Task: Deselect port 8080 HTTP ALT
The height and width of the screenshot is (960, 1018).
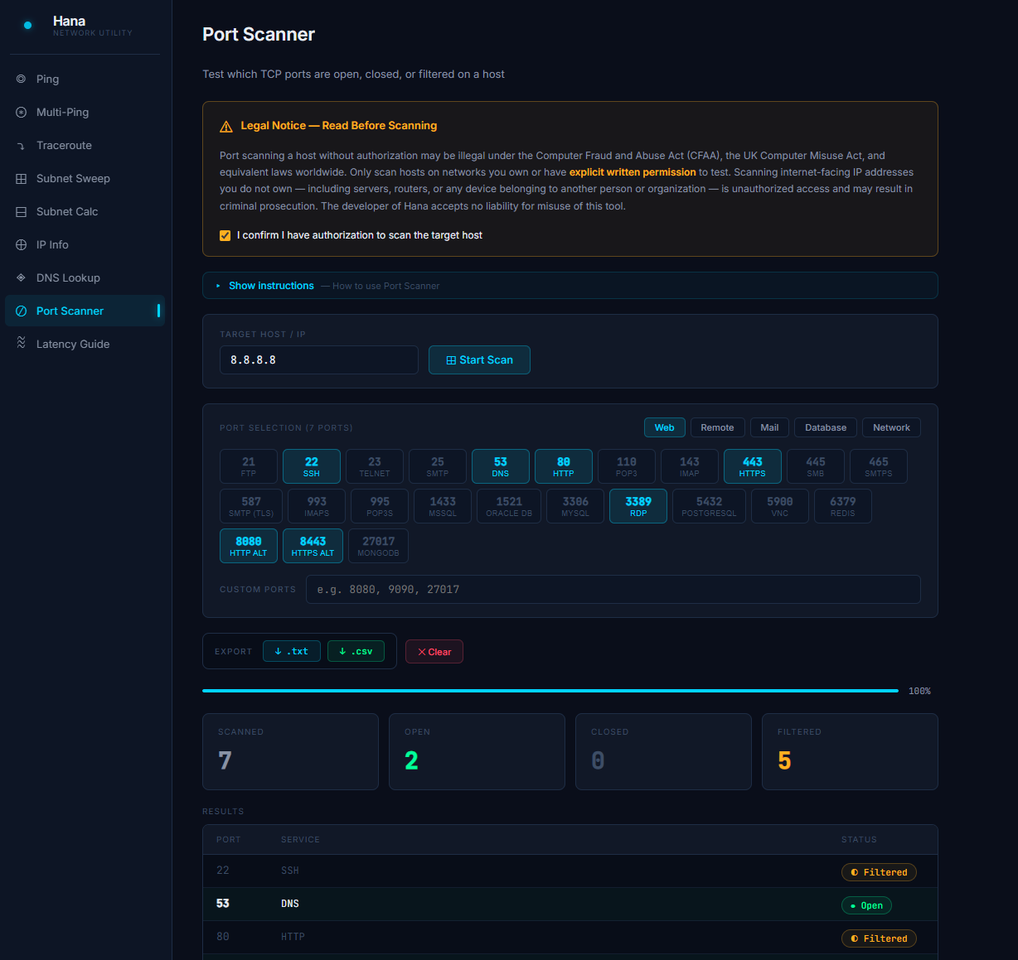Action: 249,546
